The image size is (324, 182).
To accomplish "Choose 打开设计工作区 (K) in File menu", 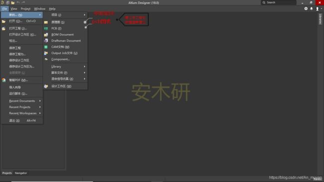I will [x=22, y=34].
